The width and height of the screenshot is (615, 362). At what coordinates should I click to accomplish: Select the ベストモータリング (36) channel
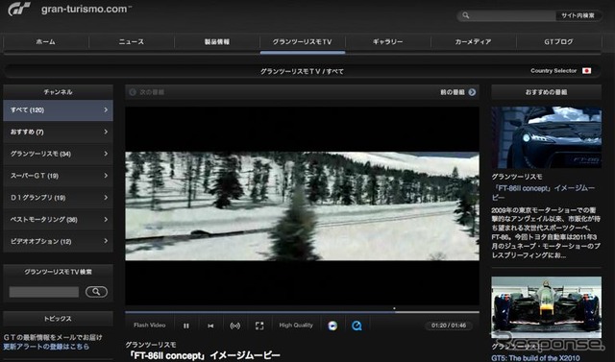tap(58, 220)
